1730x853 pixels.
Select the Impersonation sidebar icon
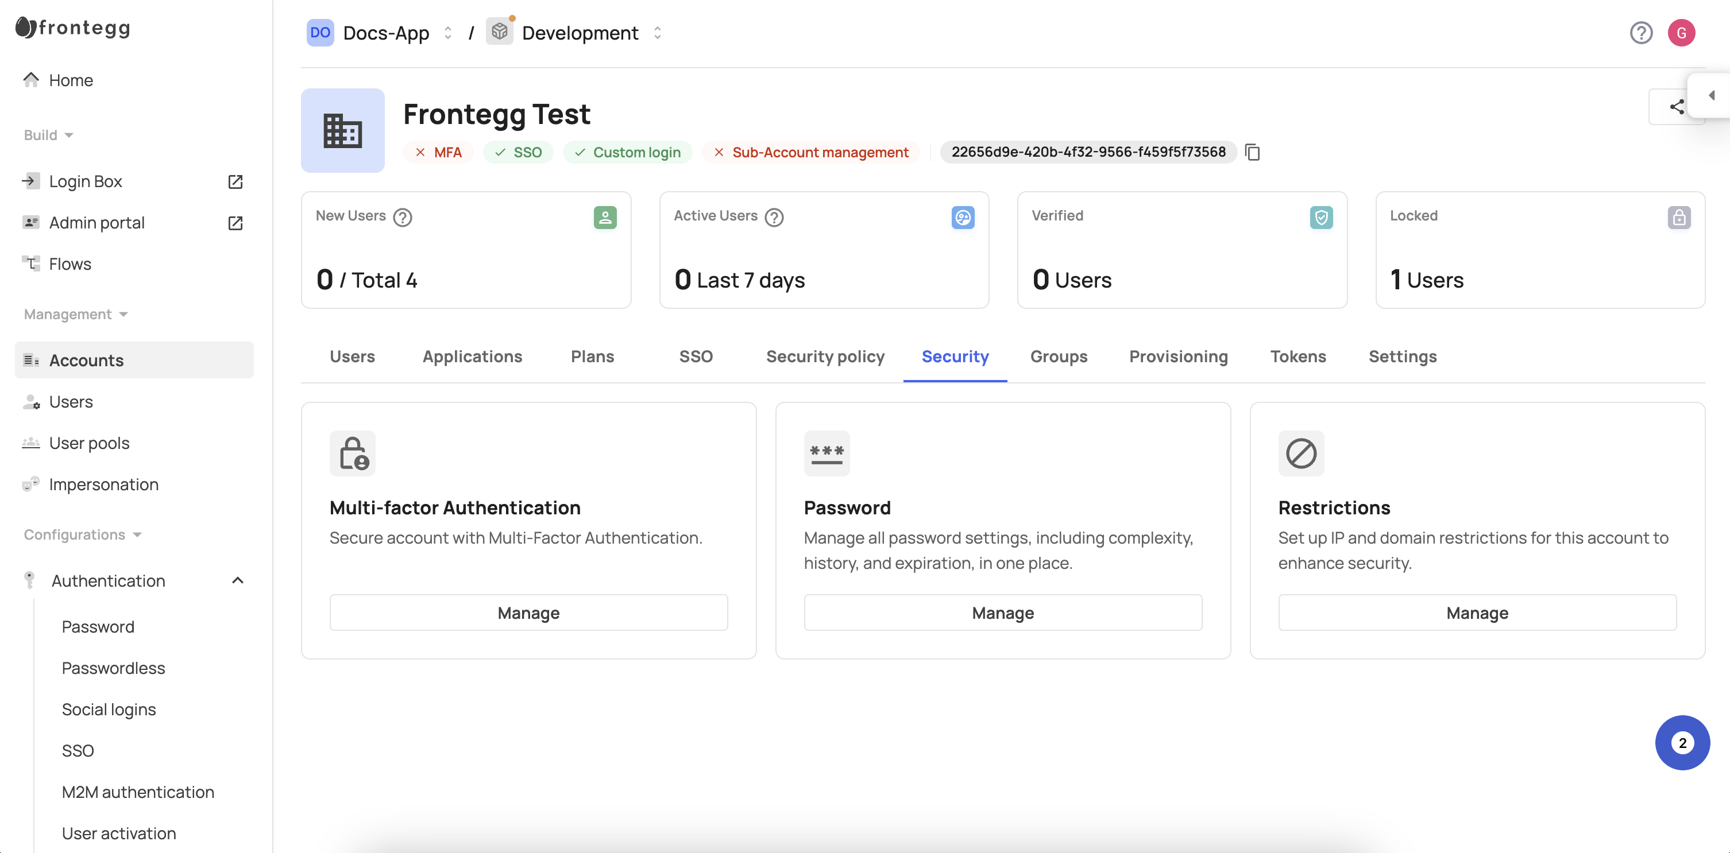[31, 484]
